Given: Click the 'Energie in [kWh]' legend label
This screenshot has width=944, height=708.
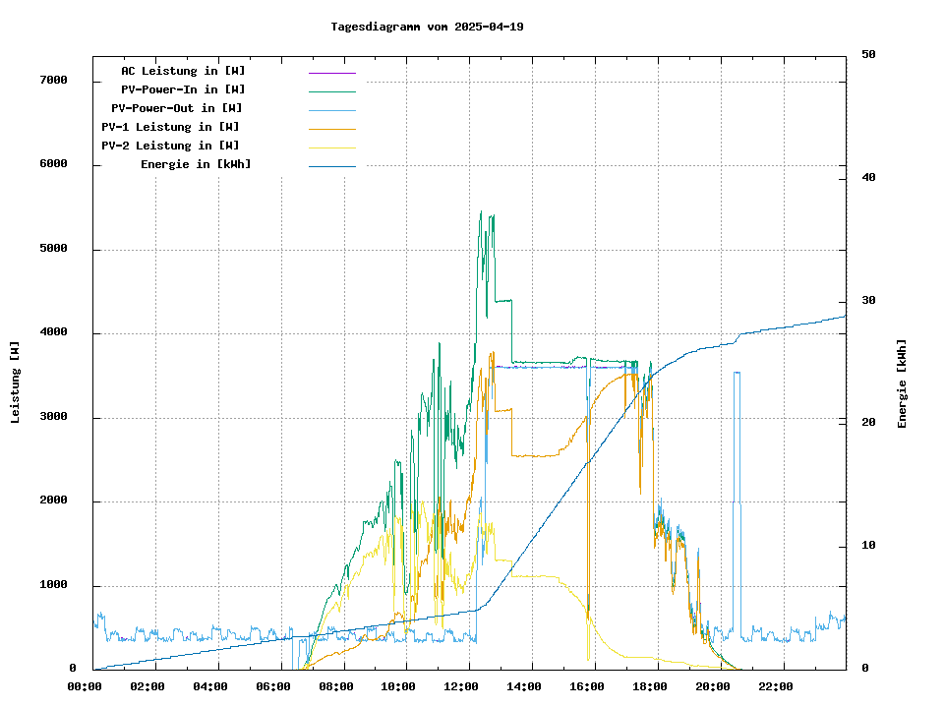Looking at the screenshot, I should [x=196, y=164].
